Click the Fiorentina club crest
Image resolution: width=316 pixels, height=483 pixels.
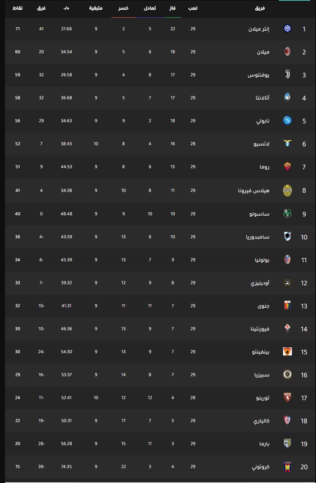tap(287, 329)
